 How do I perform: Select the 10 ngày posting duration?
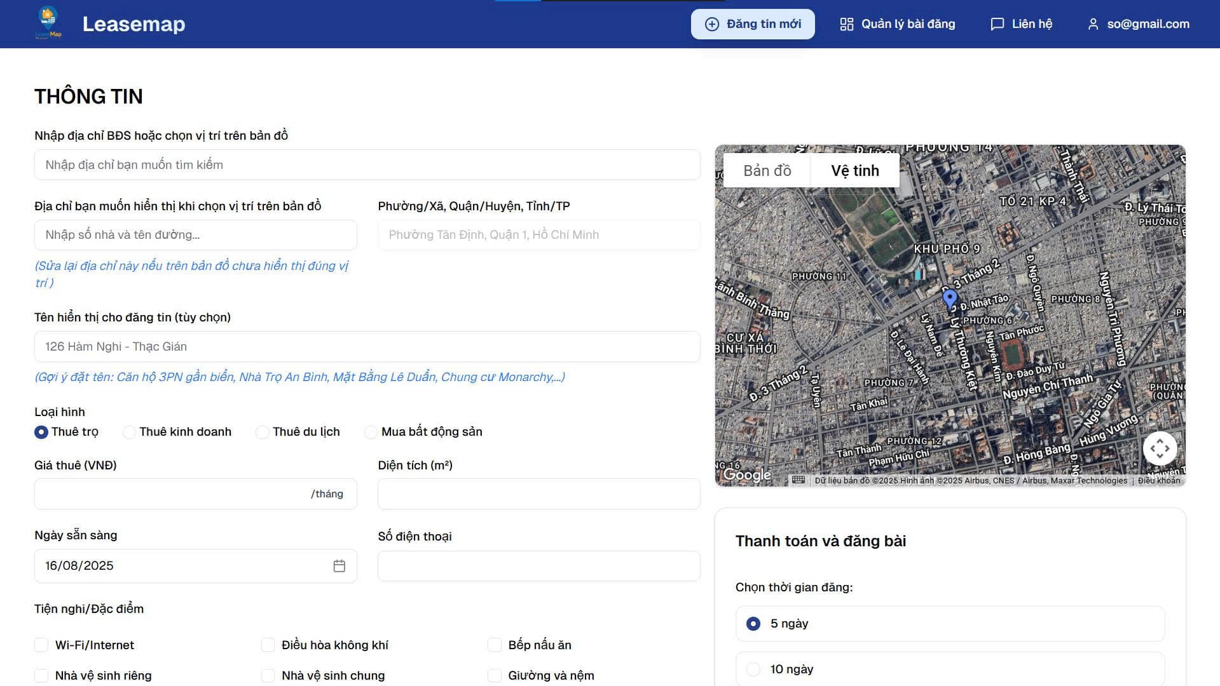[x=753, y=669]
